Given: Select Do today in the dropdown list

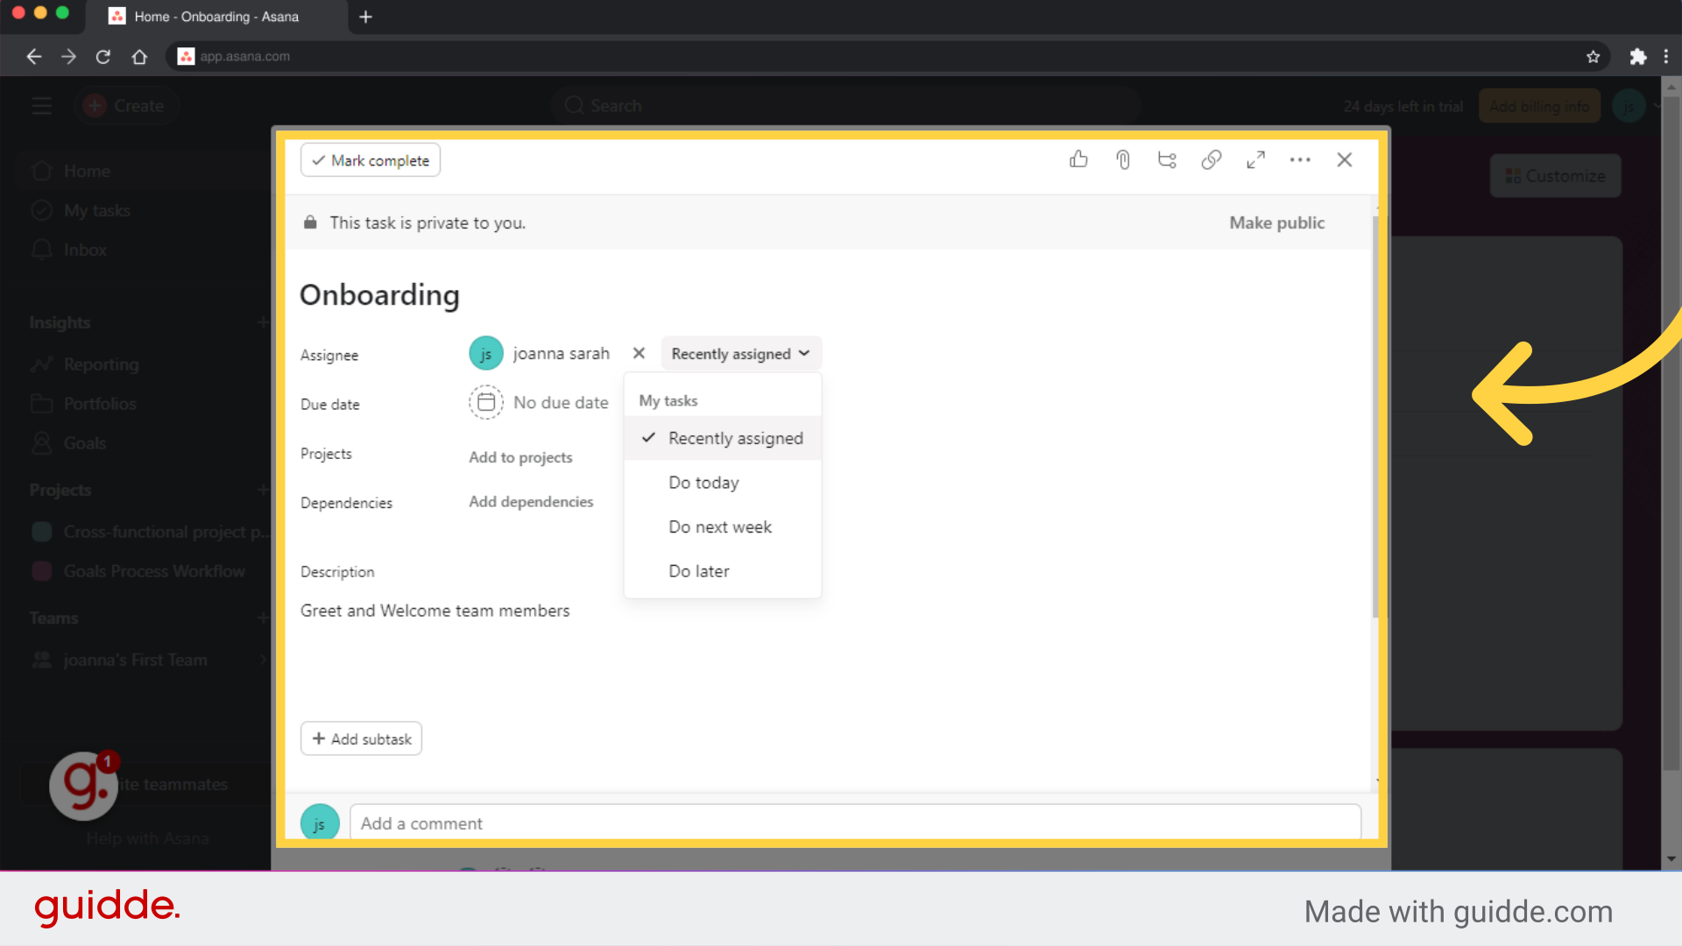Looking at the screenshot, I should point(703,482).
